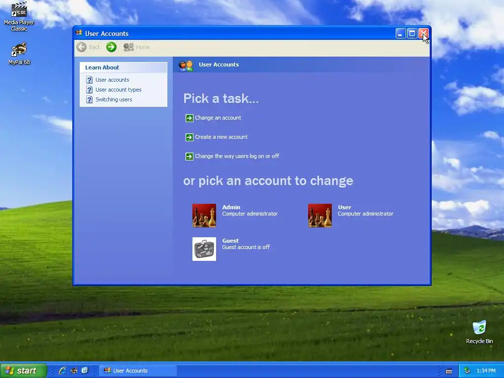
Task: Click the help icon beside User account types
Action: [90, 90]
